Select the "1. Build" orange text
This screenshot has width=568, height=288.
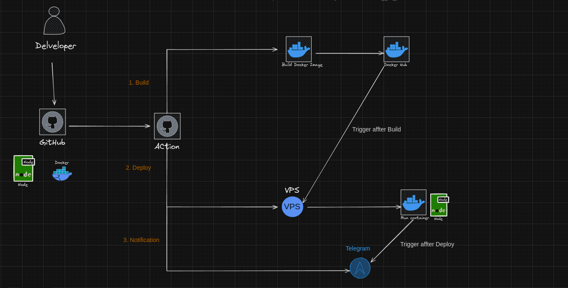coord(139,83)
